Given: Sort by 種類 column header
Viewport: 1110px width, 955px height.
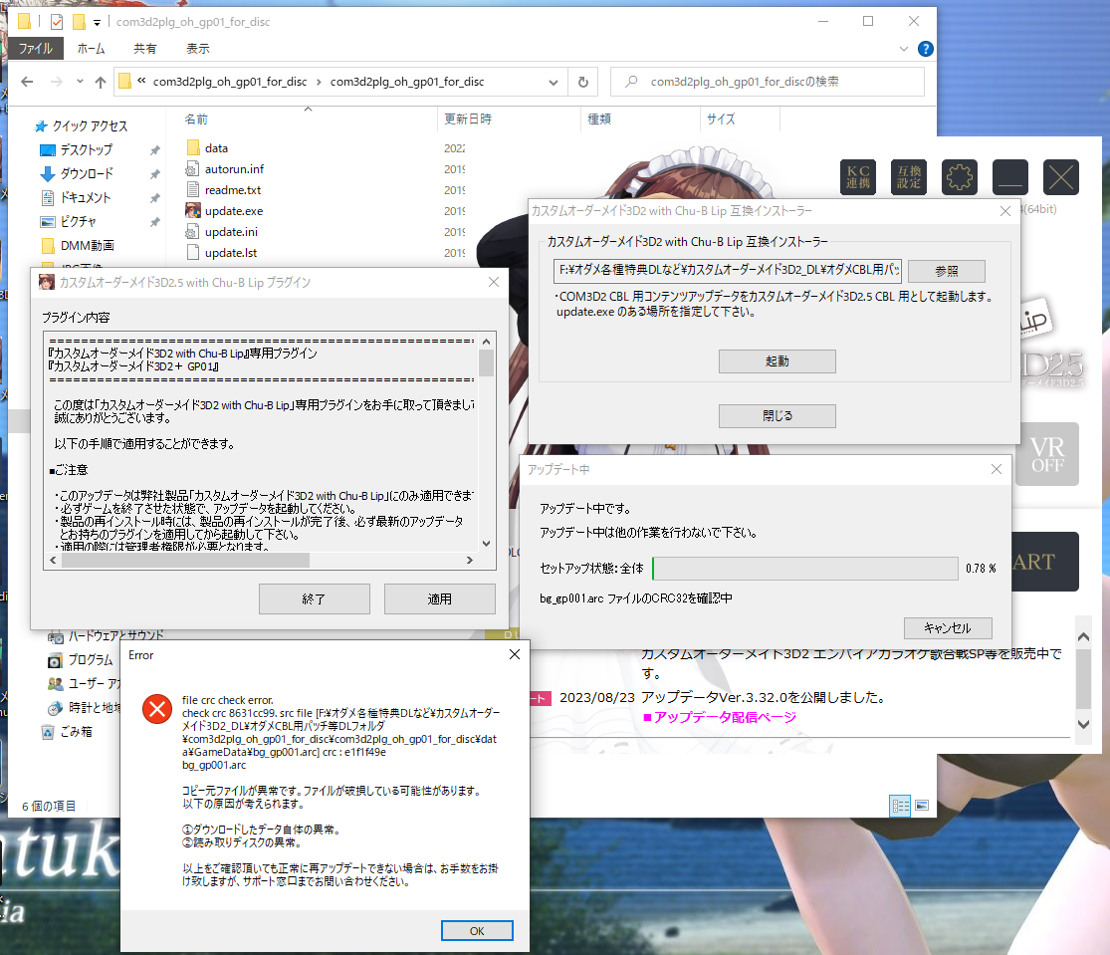Looking at the screenshot, I should [599, 119].
